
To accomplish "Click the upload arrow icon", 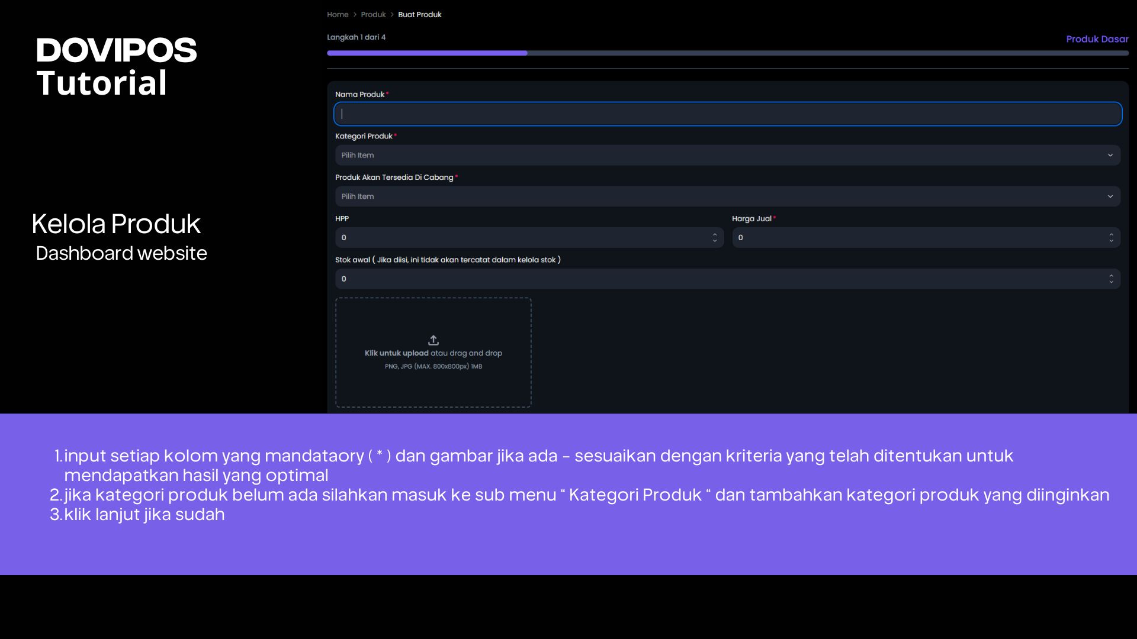I will click(433, 340).
